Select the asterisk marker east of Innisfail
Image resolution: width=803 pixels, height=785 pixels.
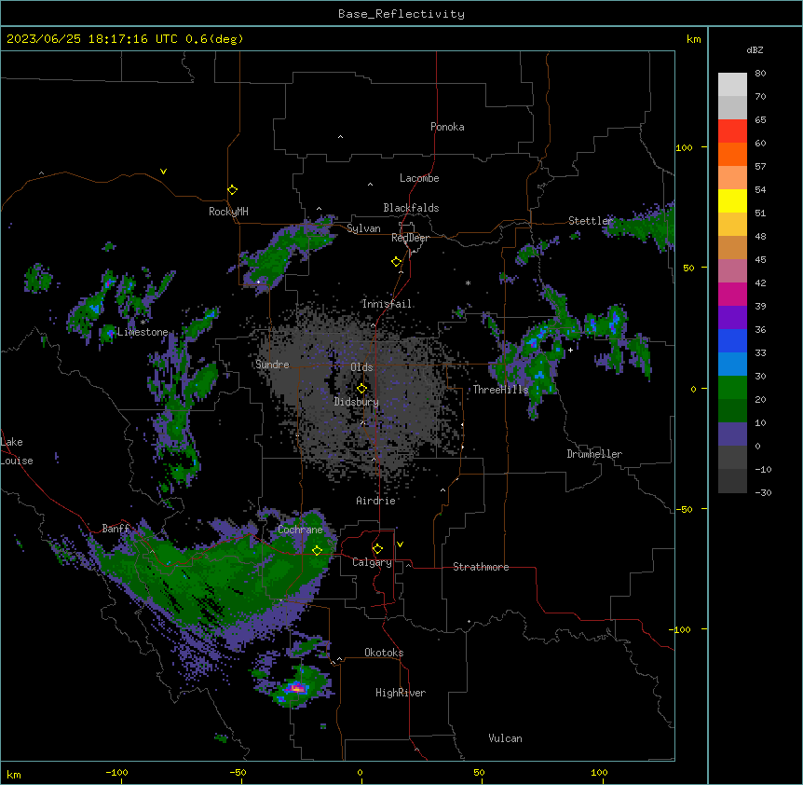[x=468, y=282]
